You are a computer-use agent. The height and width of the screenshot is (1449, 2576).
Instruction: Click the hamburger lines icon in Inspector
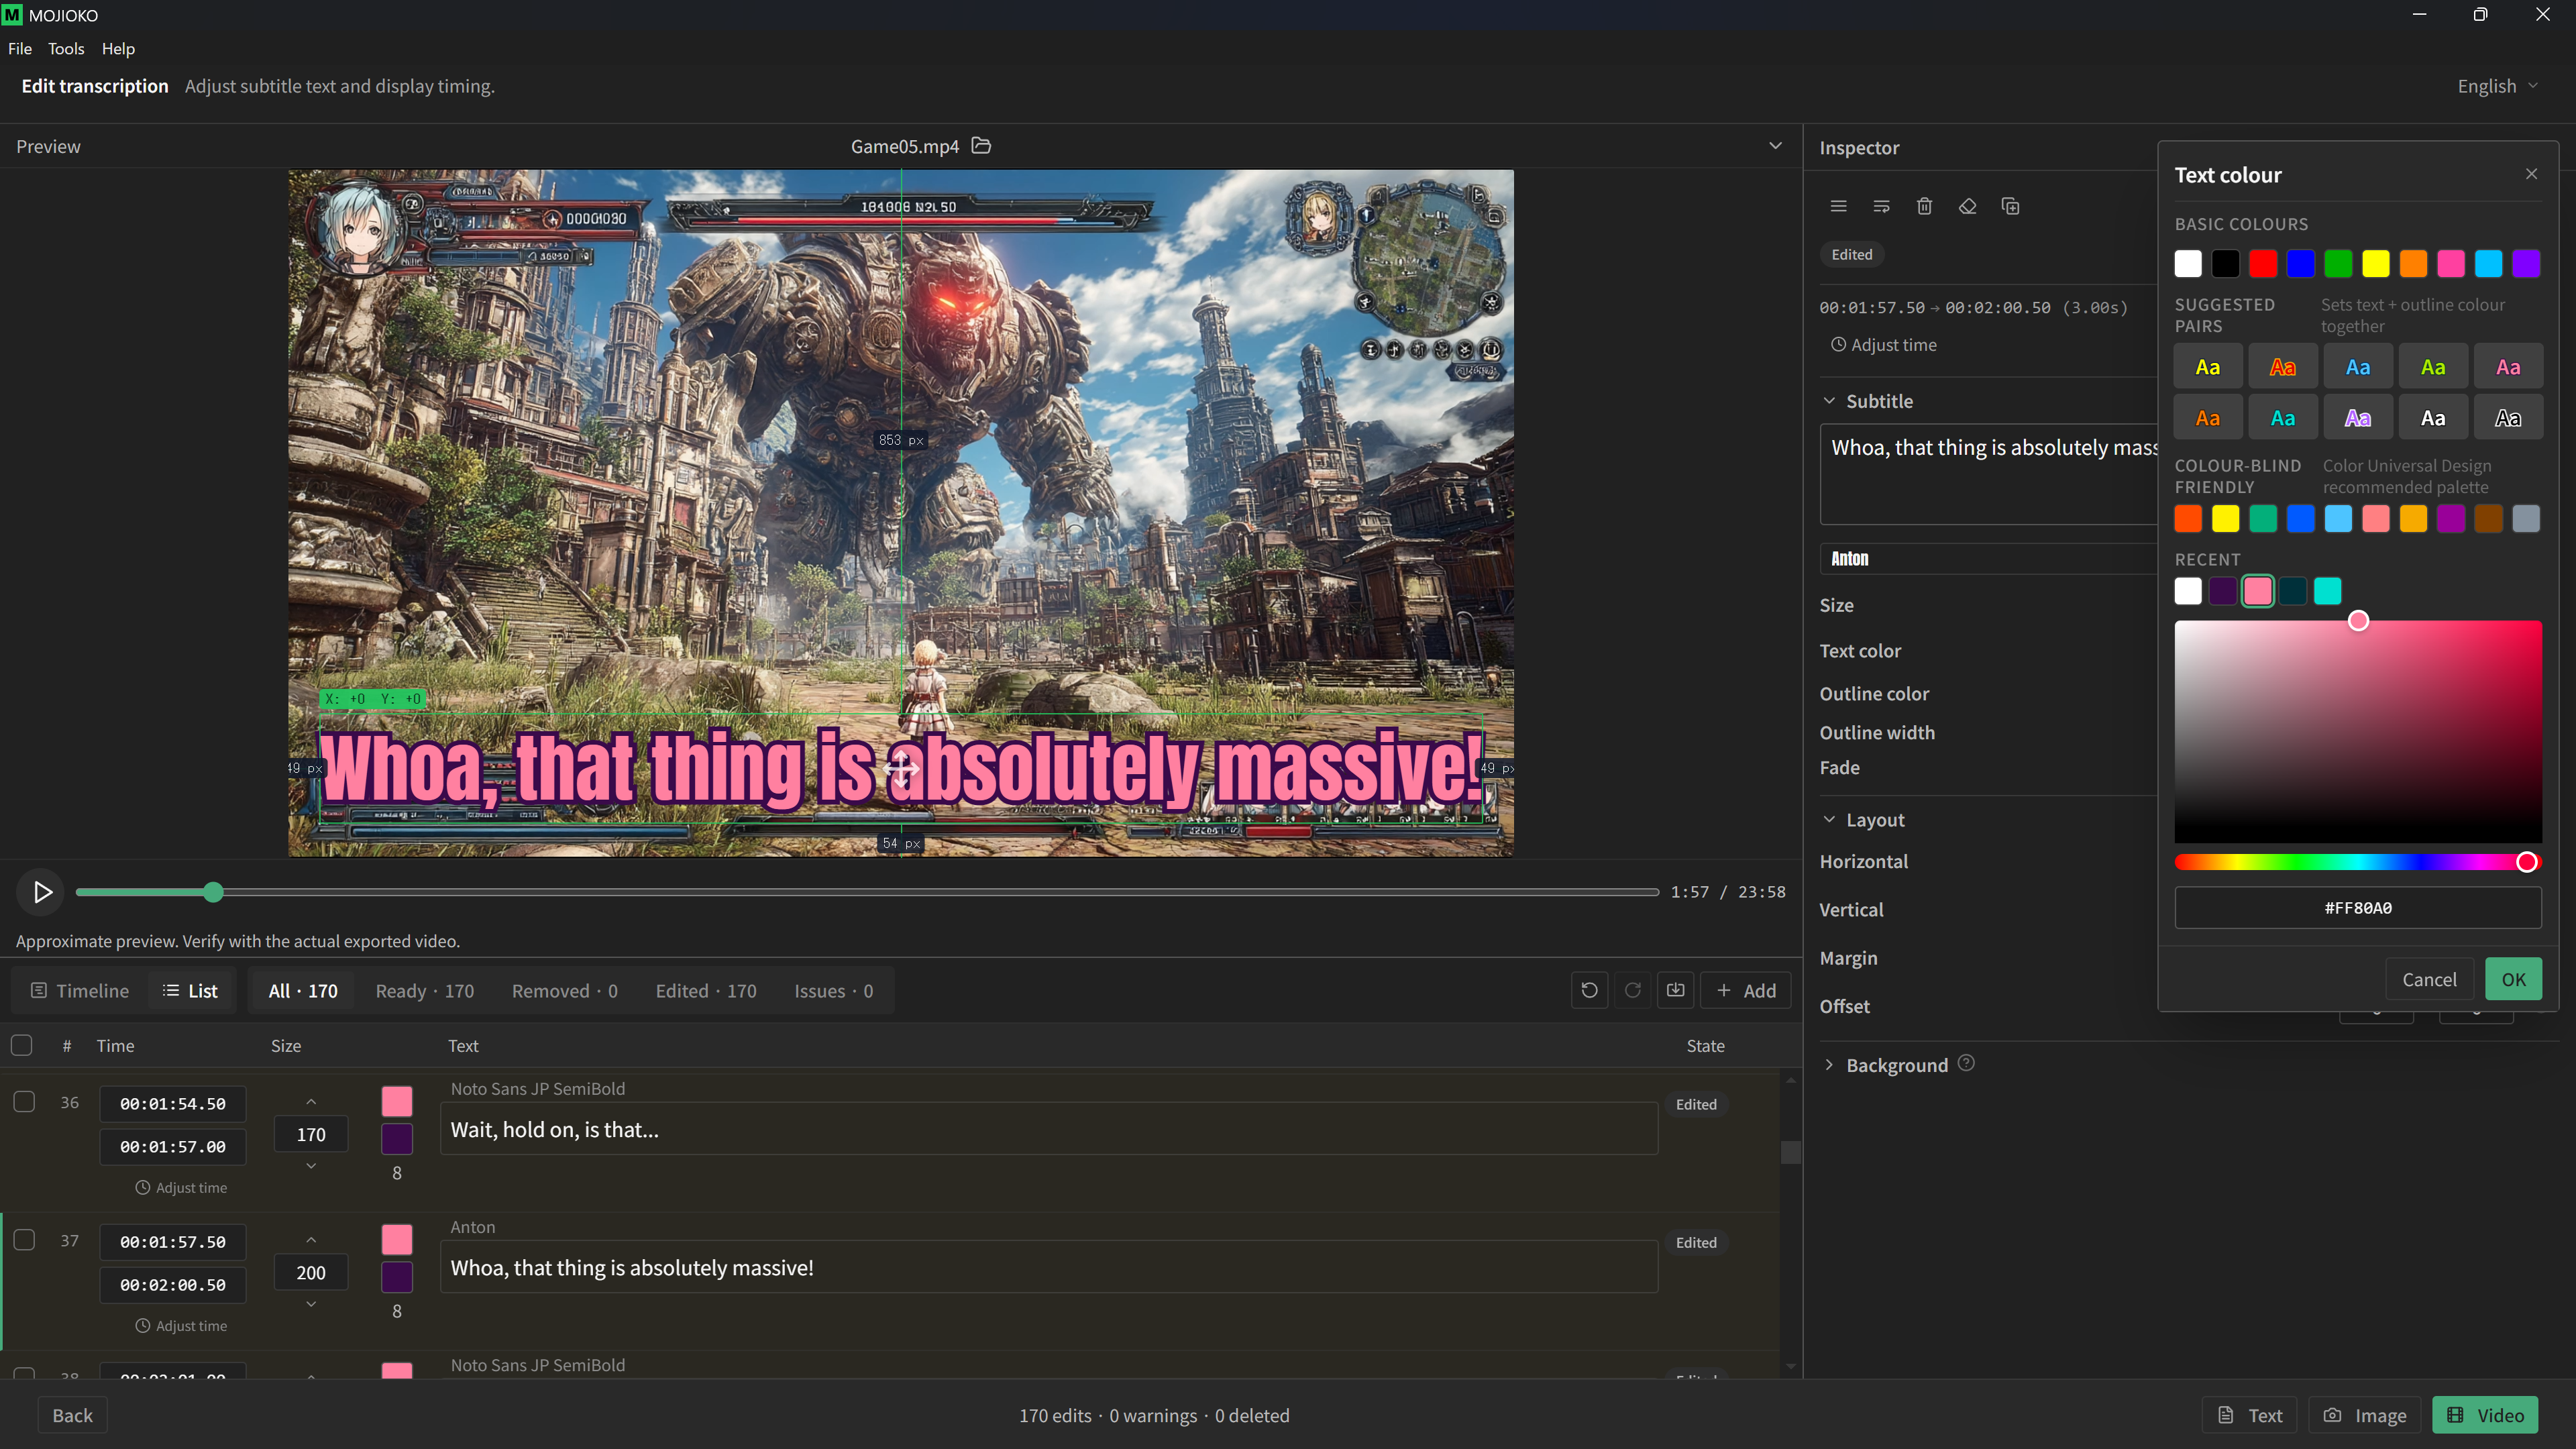pos(1838,206)
